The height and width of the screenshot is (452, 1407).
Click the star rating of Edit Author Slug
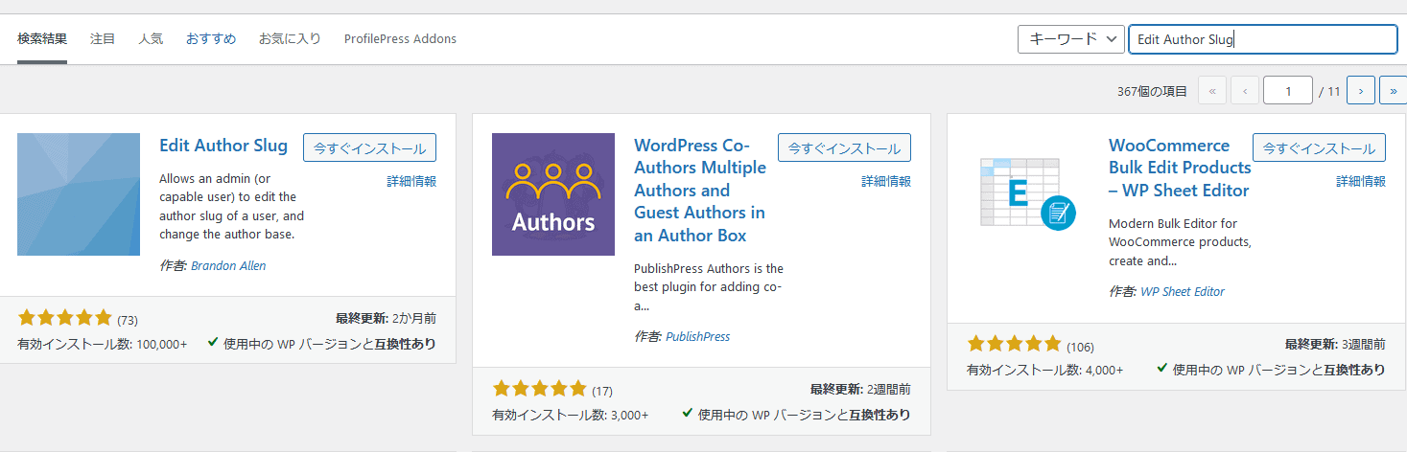pyautogui.click(x=65, y=318)
